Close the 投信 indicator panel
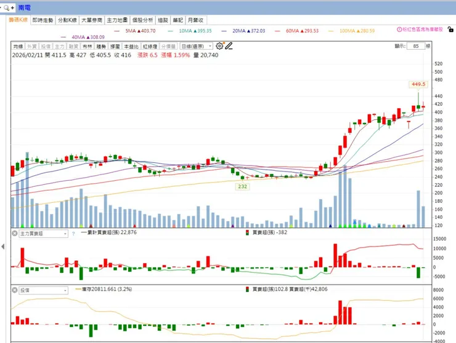The width and height of the screenshot is (456, 343). [15, 290]
